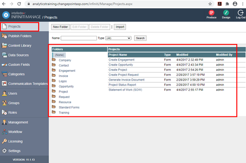
Task: Click the Invoice folder icon
Action: pyautogui.click(x=54, y=75)
